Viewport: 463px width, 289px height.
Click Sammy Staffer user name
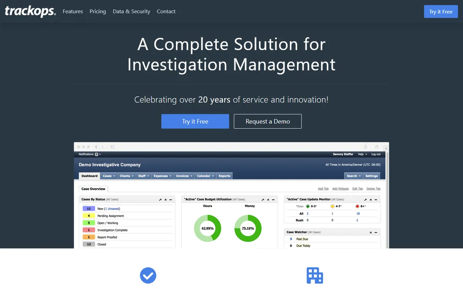coord(343,154)
